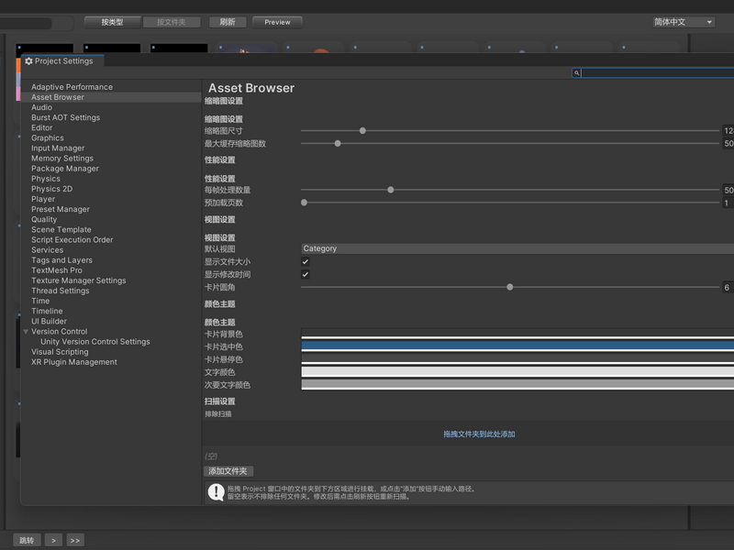Toggle the 显示修改时间 checkbox
This screenshot has width=734, height=550.
click(x=306, y=274)
